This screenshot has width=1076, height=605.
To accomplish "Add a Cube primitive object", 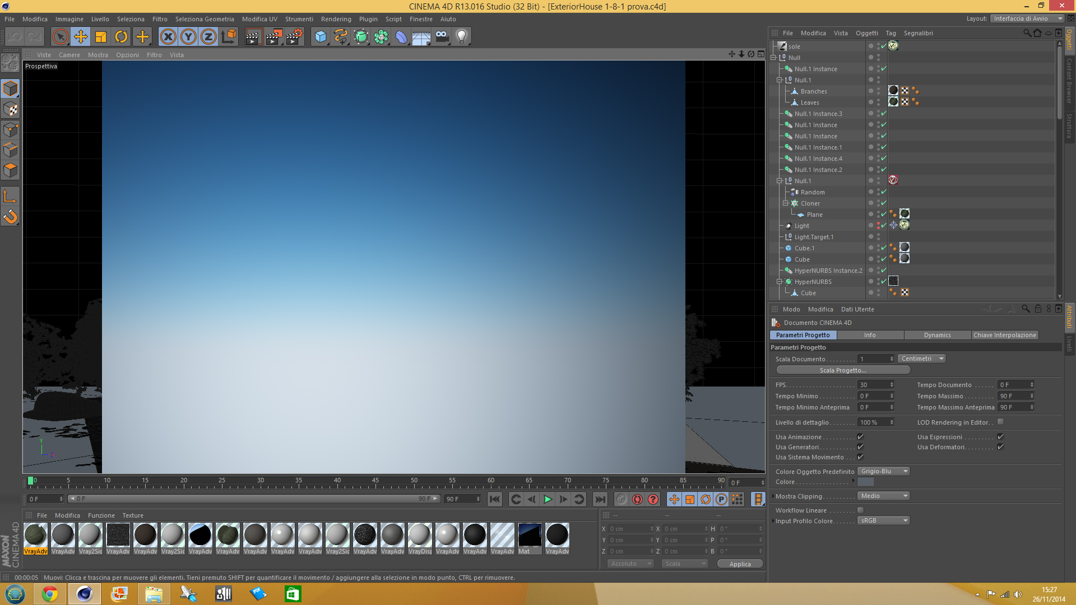I will [x=321, y=37].
